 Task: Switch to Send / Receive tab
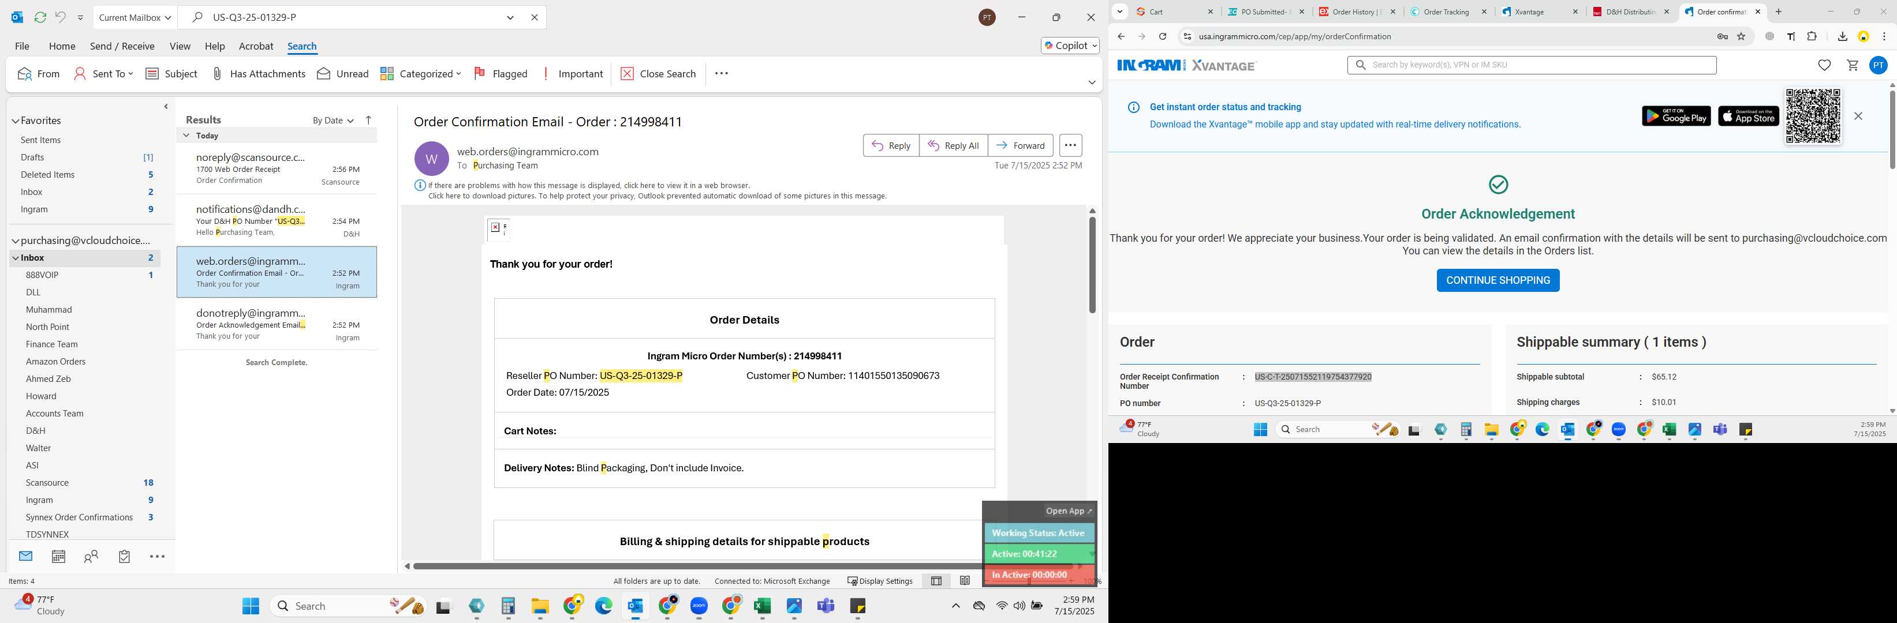pos(122,46)
